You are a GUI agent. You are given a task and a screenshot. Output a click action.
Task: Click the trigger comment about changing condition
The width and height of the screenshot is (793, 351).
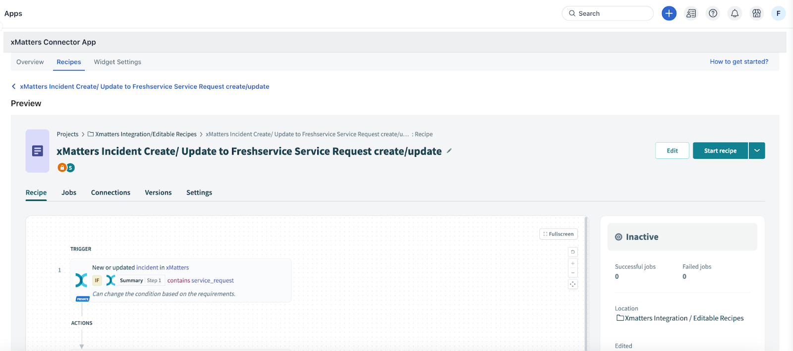(x=164, y=294)
